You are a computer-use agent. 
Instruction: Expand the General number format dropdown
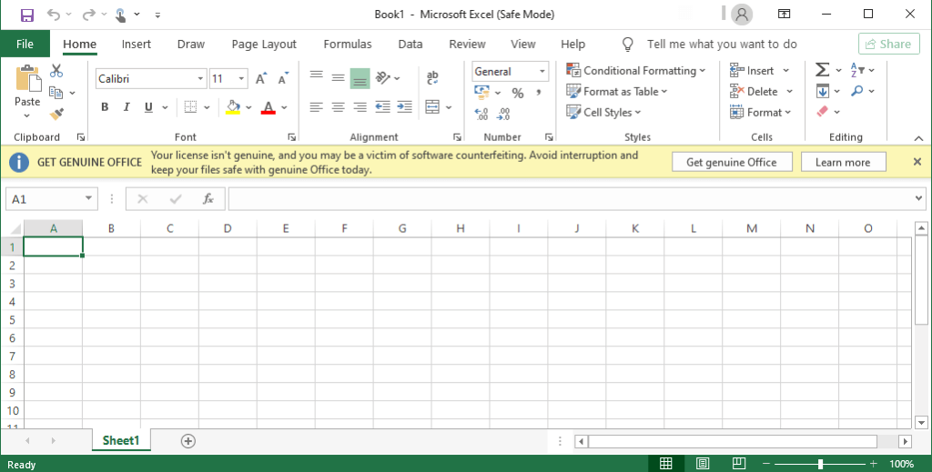pyautogui.click(x=542, y=71)
